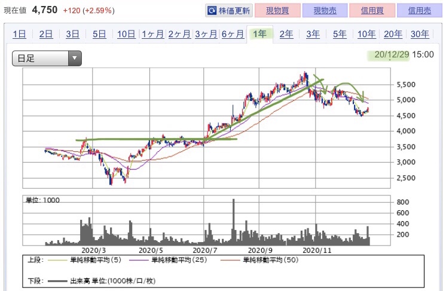Click the 単純移動平均(5) legend entry
This screenshot has height=291, width=443.
(84, 260)
